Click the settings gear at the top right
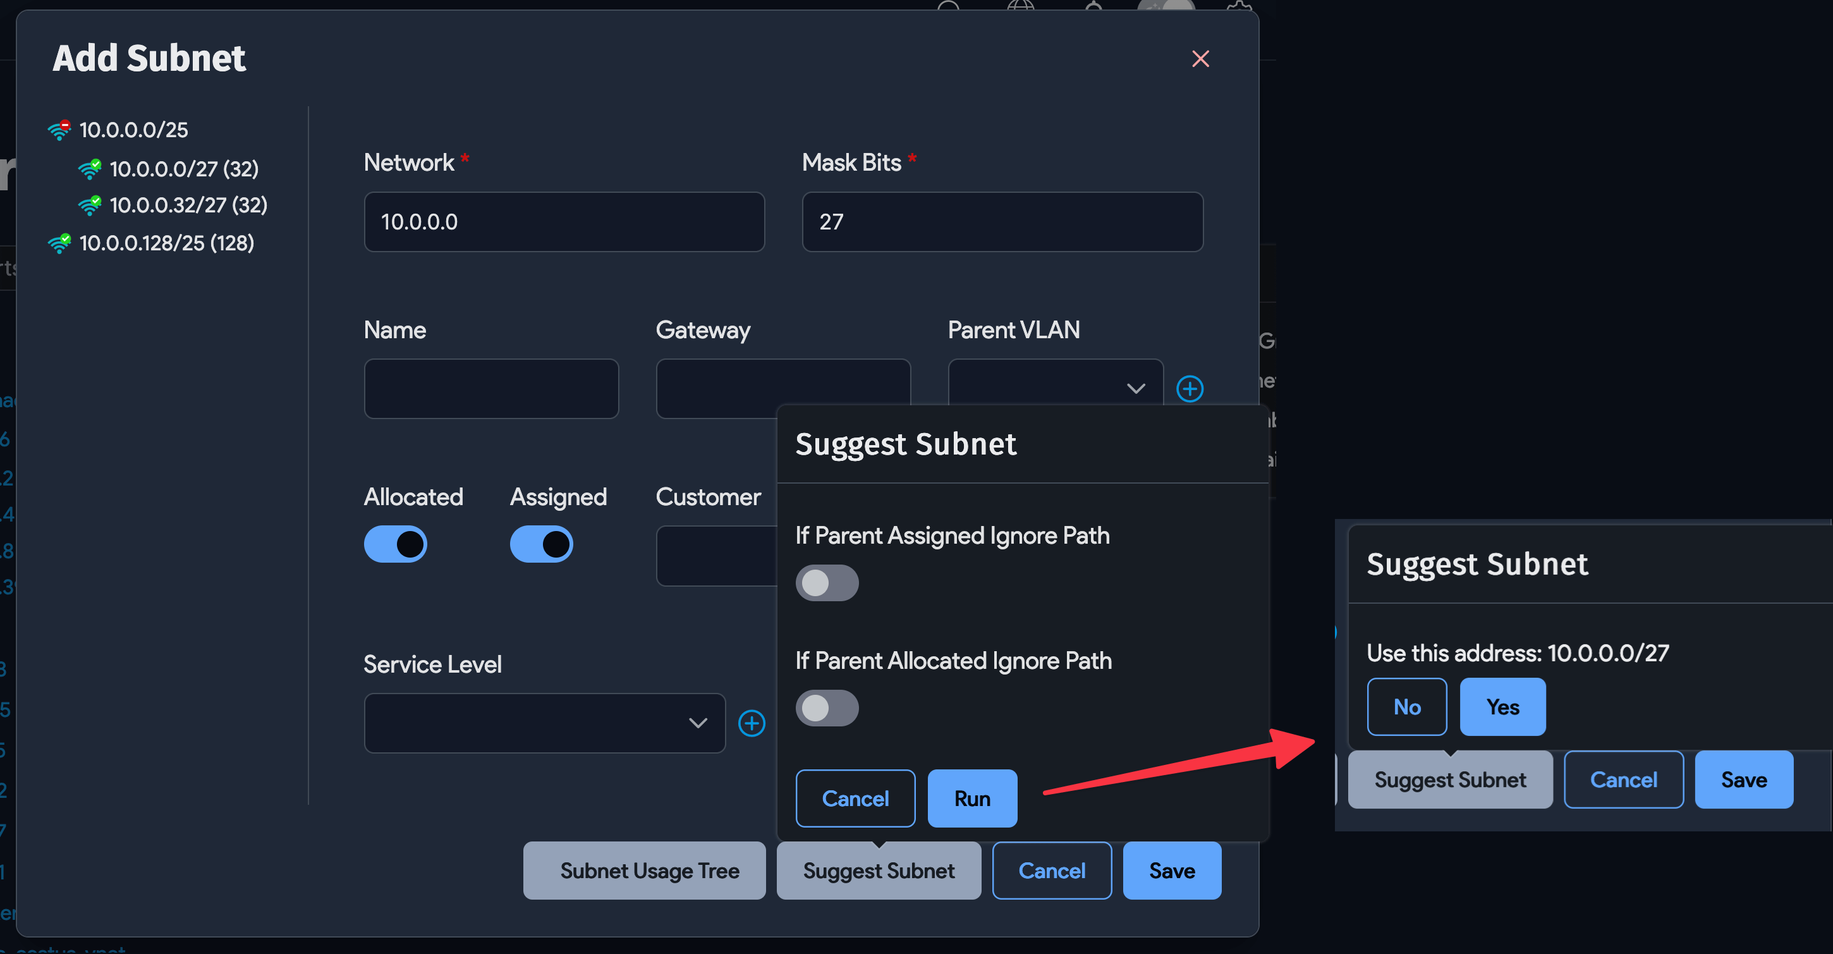The height and width of the screenshot is (954, 1833). pos(1239,6)
